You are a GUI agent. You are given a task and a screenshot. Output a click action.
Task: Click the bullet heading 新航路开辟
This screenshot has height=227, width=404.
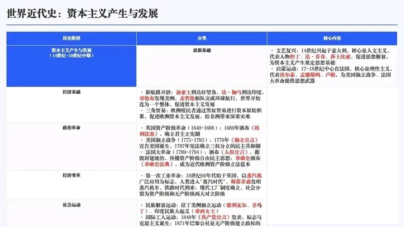[x=158, y=92]
